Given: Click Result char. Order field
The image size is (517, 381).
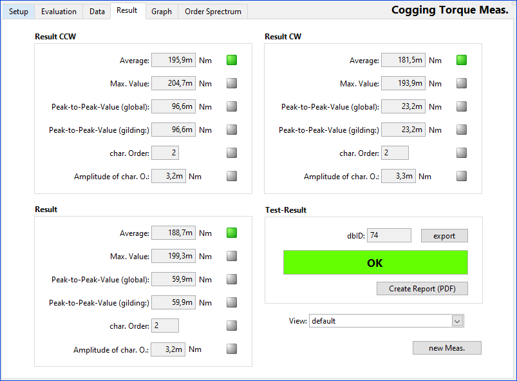Looking at the screenshot, I should (x=165, y=326).
